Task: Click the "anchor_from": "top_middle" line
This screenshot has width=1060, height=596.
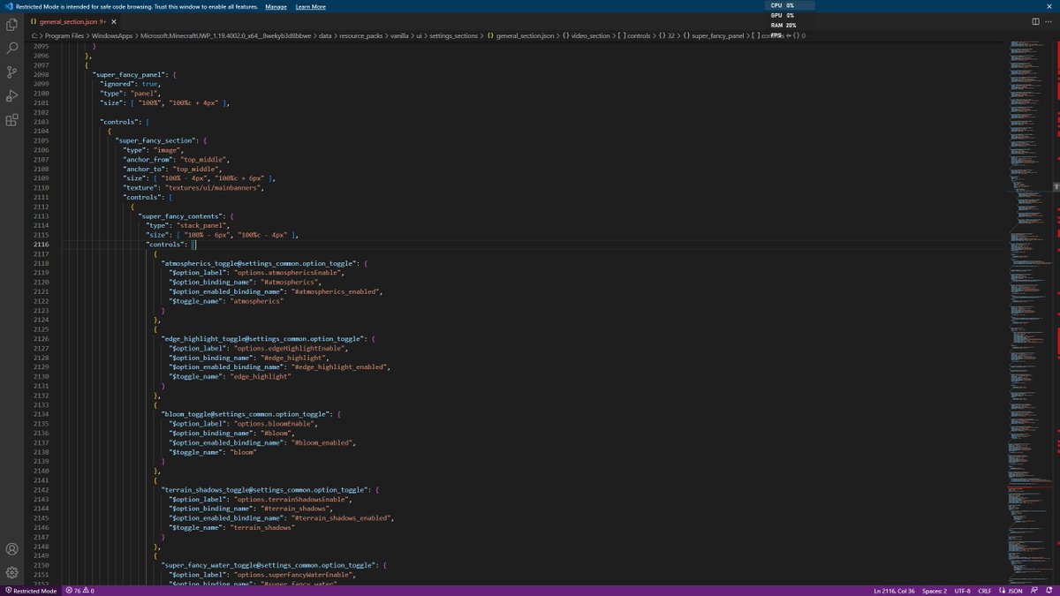Action: tap(176, 159)
